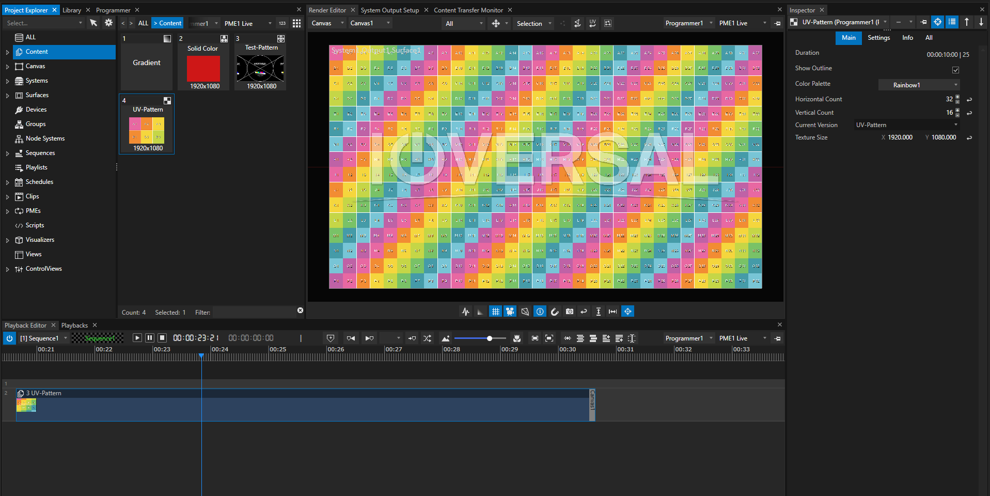Image resolution: width=990 pixels, height=496 pixels.
Task: Toggle the waveform icon in Render Editor toolbar
Action: tap(466, 312)
